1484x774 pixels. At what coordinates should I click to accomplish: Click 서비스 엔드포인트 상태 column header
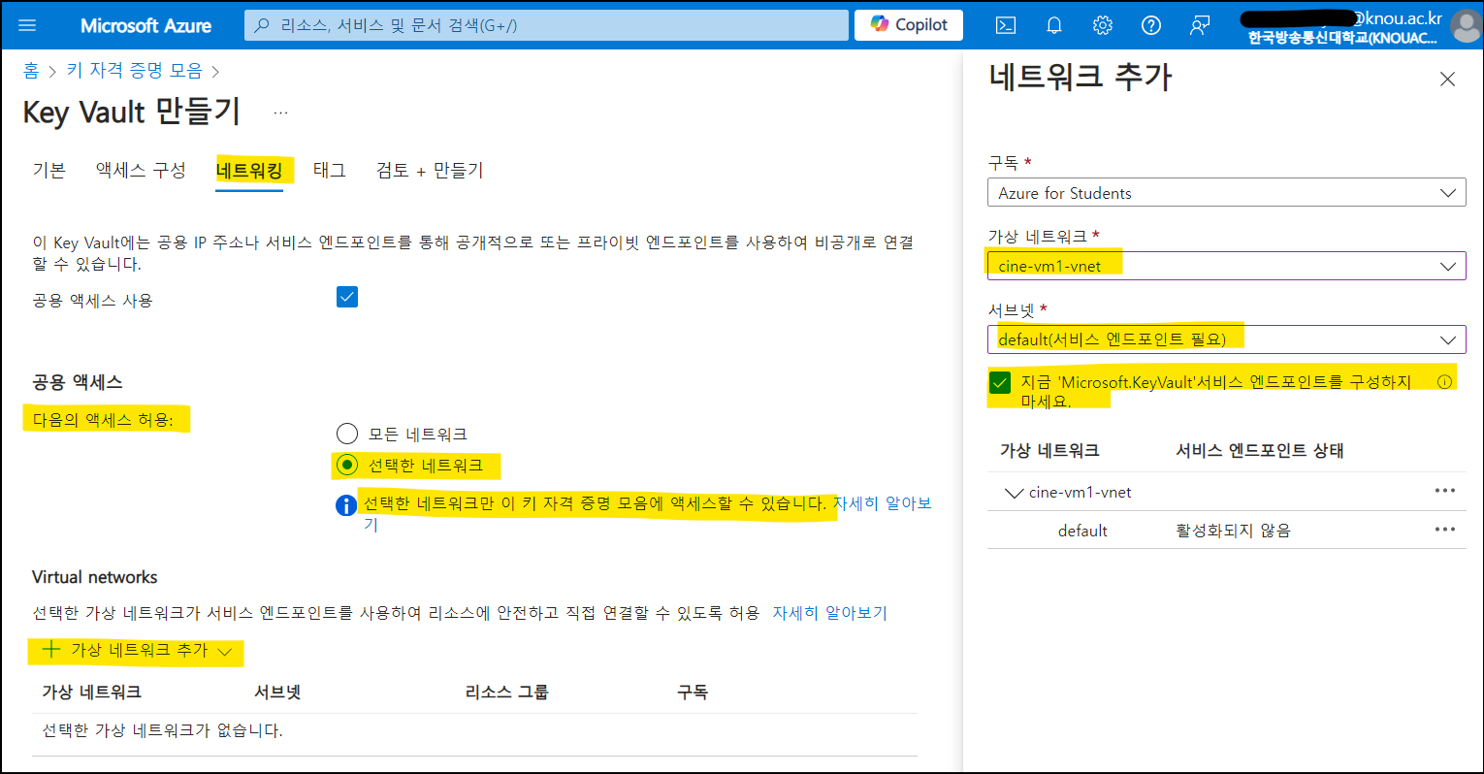(x=1259, y=450)
